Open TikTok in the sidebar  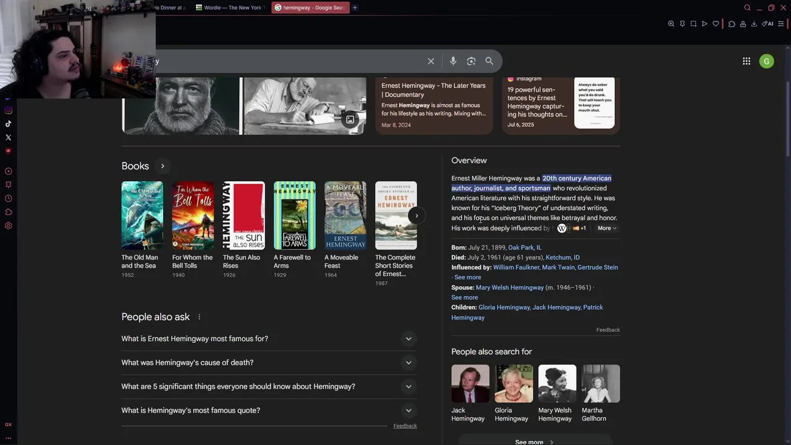8,124
